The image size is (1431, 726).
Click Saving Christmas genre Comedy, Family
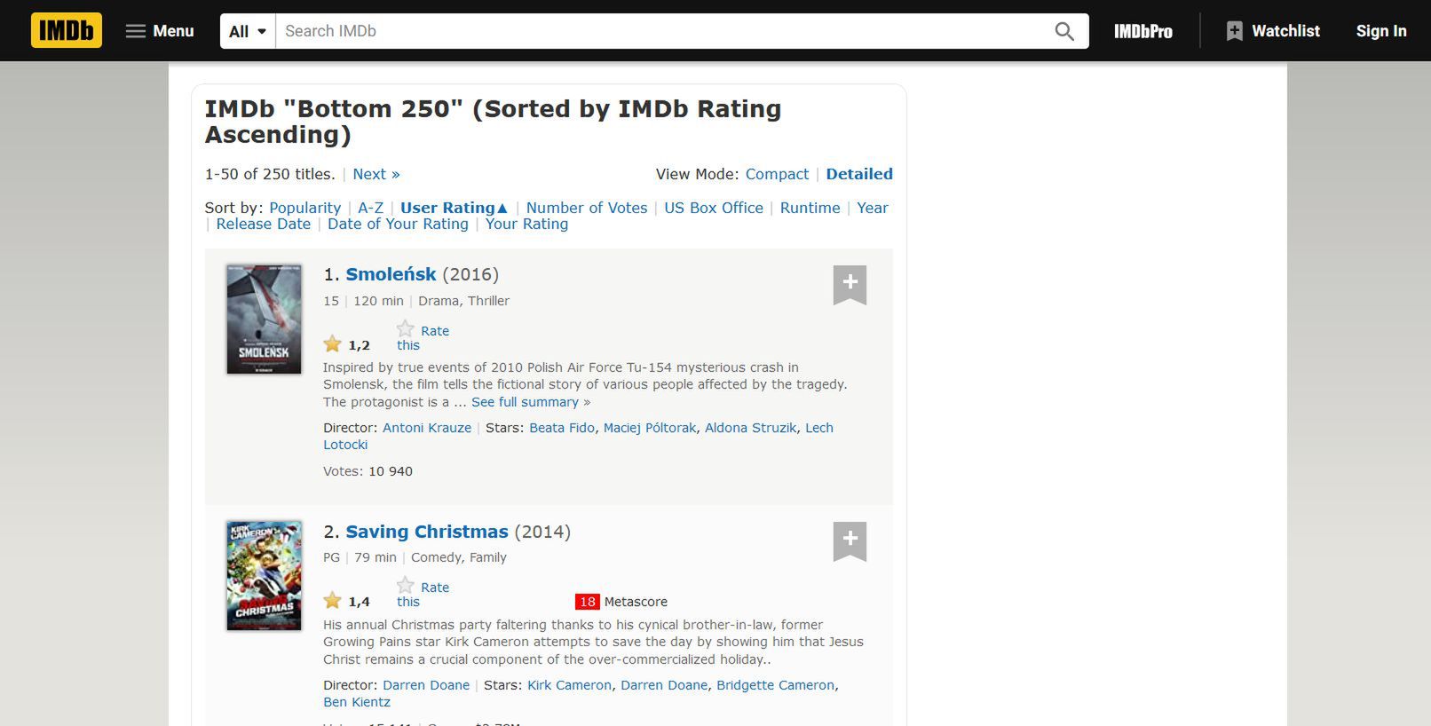pos(459,557)
